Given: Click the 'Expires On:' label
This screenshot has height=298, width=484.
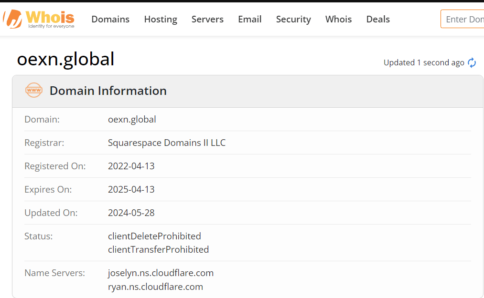Looking at the screenshot, I should tap(48, 189).
